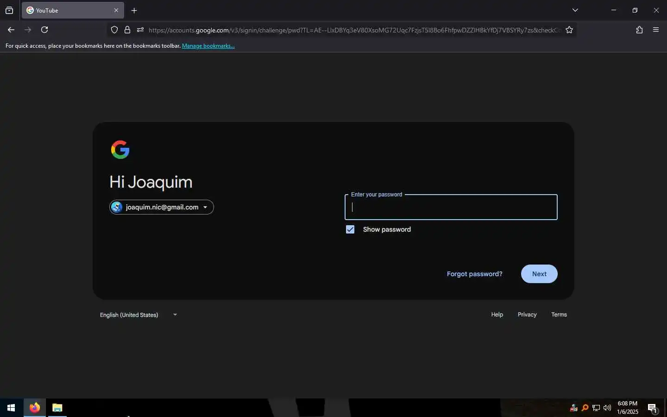667x417 pixels.
Task: Open Firefox application menu
Action: point(656,30)
